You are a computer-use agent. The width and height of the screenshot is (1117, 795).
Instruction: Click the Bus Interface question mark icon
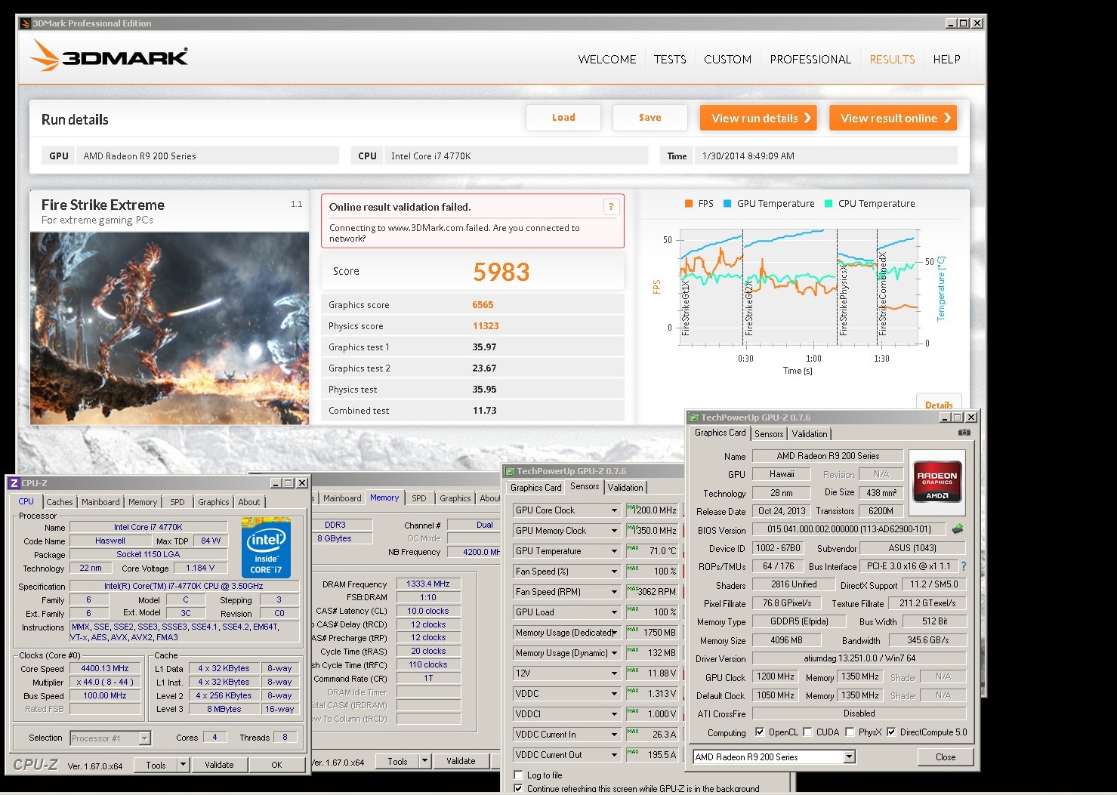coord(963,565)
